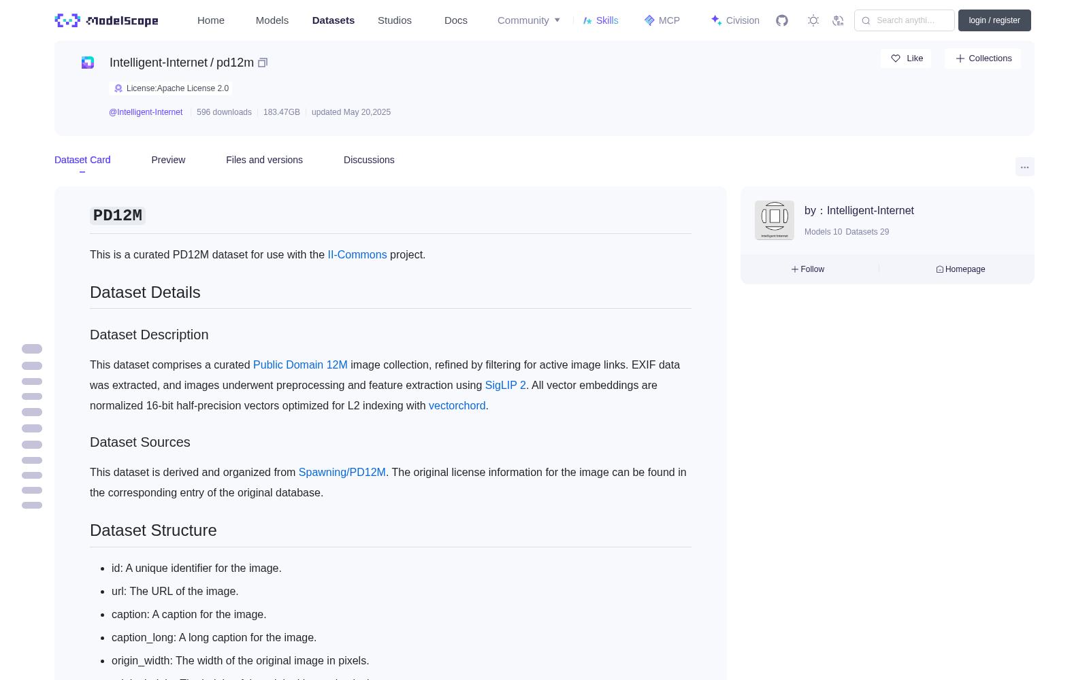Image resolution: width=1089 pixels, height=680 pixels.
Task: Open the II-Commons project link
Action: (357, 254)
